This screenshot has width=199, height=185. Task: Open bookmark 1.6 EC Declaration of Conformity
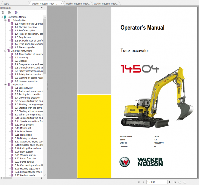pos(29,41)
